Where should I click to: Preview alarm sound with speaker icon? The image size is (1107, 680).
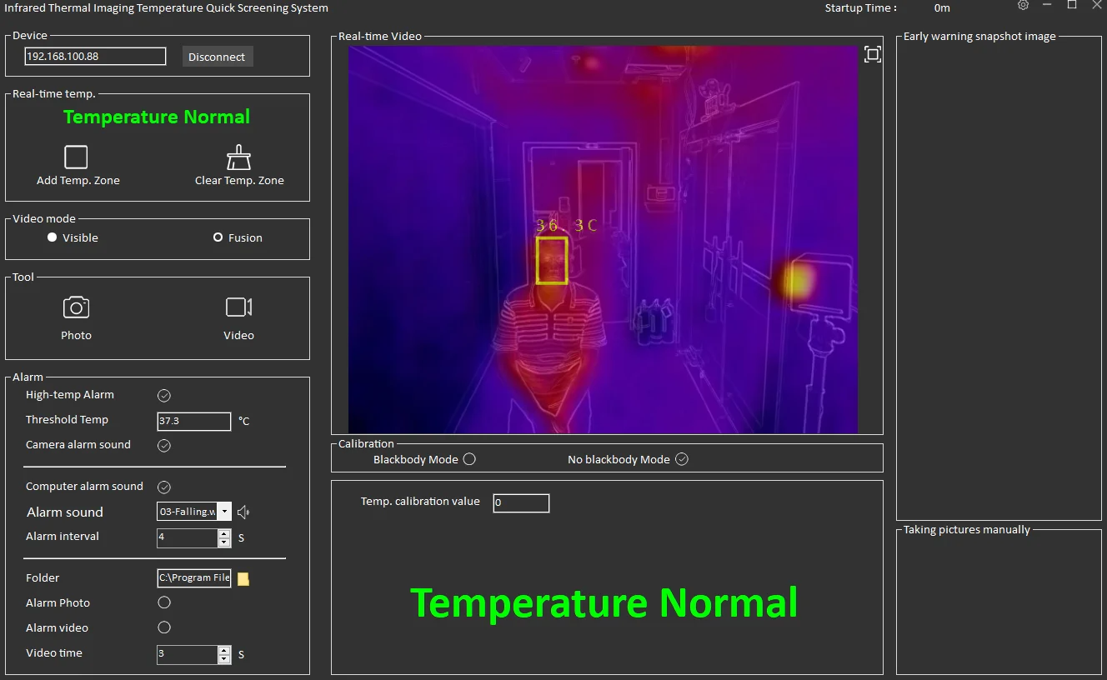click(243, 512)
